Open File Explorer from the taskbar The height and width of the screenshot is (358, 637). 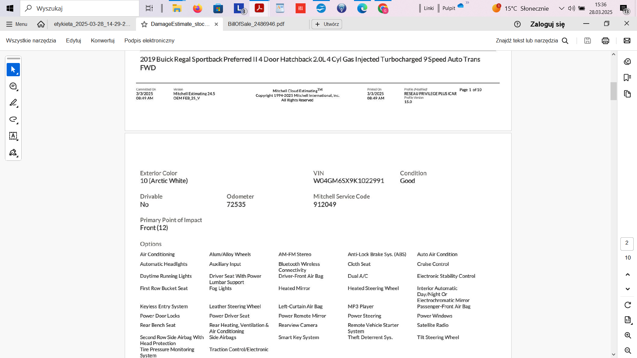(x=177, y=8)
